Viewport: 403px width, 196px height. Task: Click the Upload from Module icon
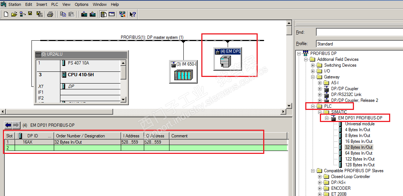coord(93,14)
